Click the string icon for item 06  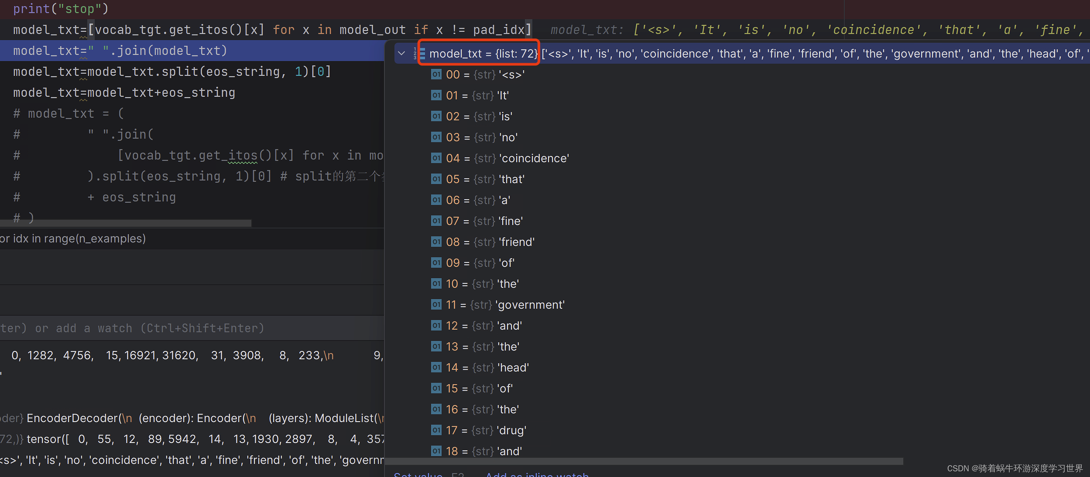(436, 200)
